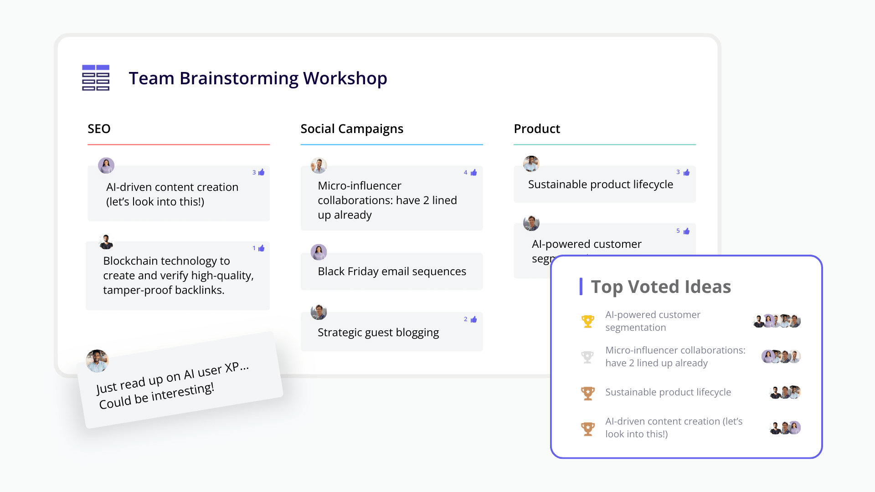The width and height of the screenshot is (875, 492).
Task: Click the gold trophy icon
Action: point(588,321)
